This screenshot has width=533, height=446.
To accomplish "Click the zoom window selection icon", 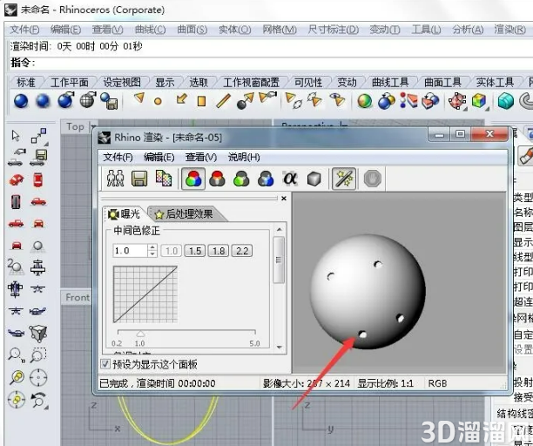I will 38,355.
